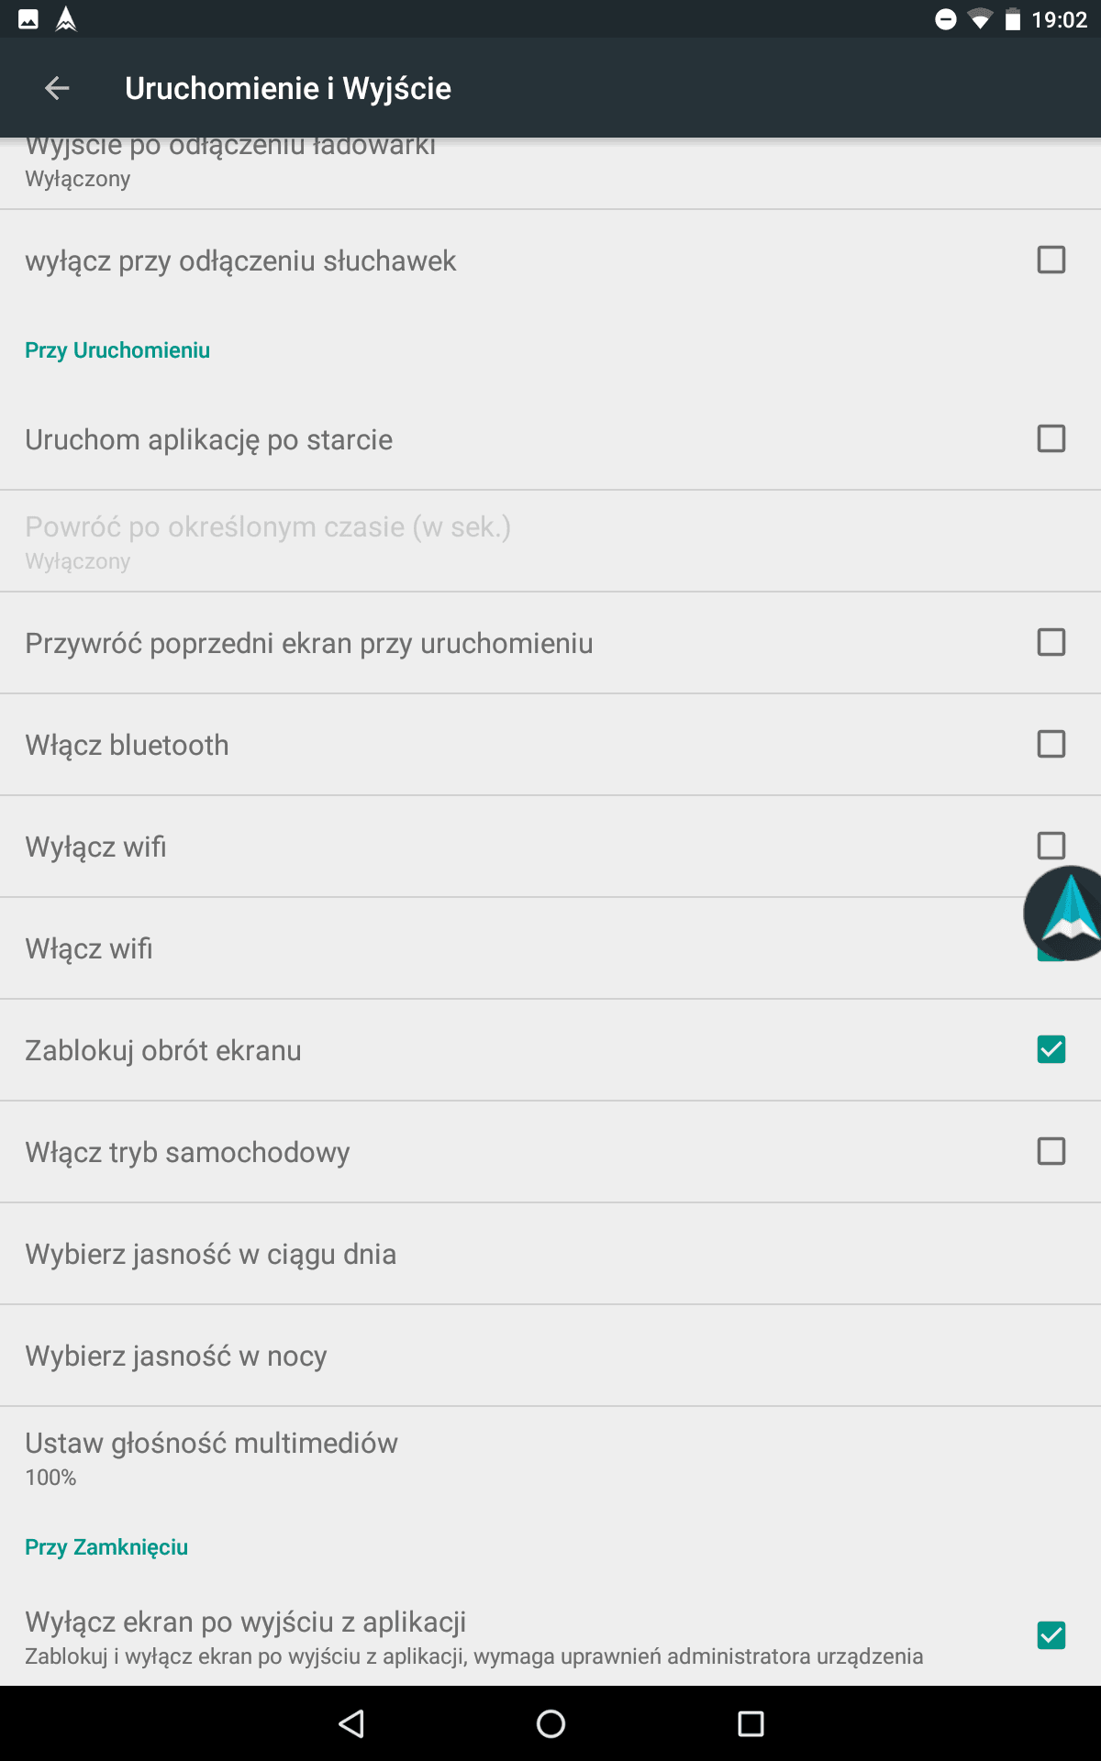Open the recent apps square button

[751, 1723]
